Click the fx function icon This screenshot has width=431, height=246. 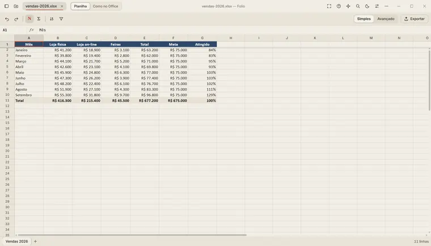click(31, 30)
